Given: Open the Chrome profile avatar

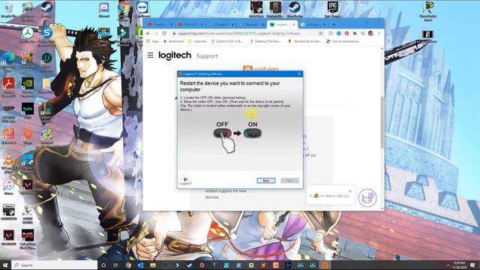Looking at the screenshot, I should point(370,33).
